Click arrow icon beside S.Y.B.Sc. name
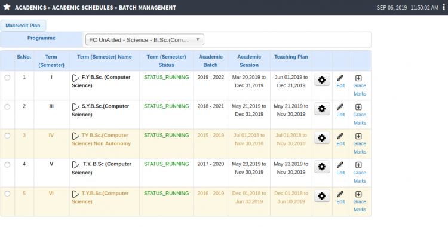This screenshot has width=448, height=227. coord(75,107)
